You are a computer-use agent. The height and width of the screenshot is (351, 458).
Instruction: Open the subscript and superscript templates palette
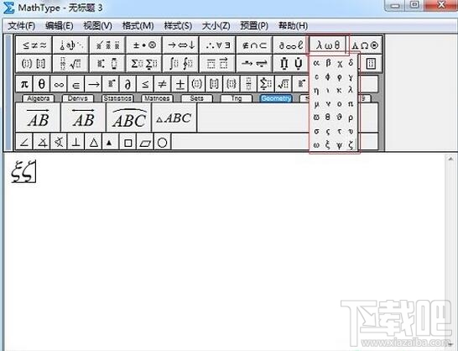[107, 64]
